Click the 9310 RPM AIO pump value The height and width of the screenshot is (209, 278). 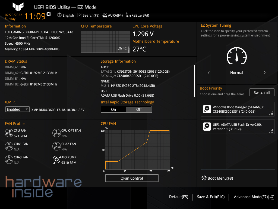[x=69, y=163]
